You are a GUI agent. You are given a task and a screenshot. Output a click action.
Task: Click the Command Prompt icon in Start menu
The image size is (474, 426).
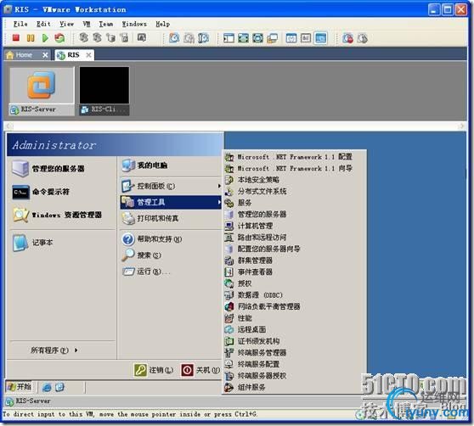[21, 192]
